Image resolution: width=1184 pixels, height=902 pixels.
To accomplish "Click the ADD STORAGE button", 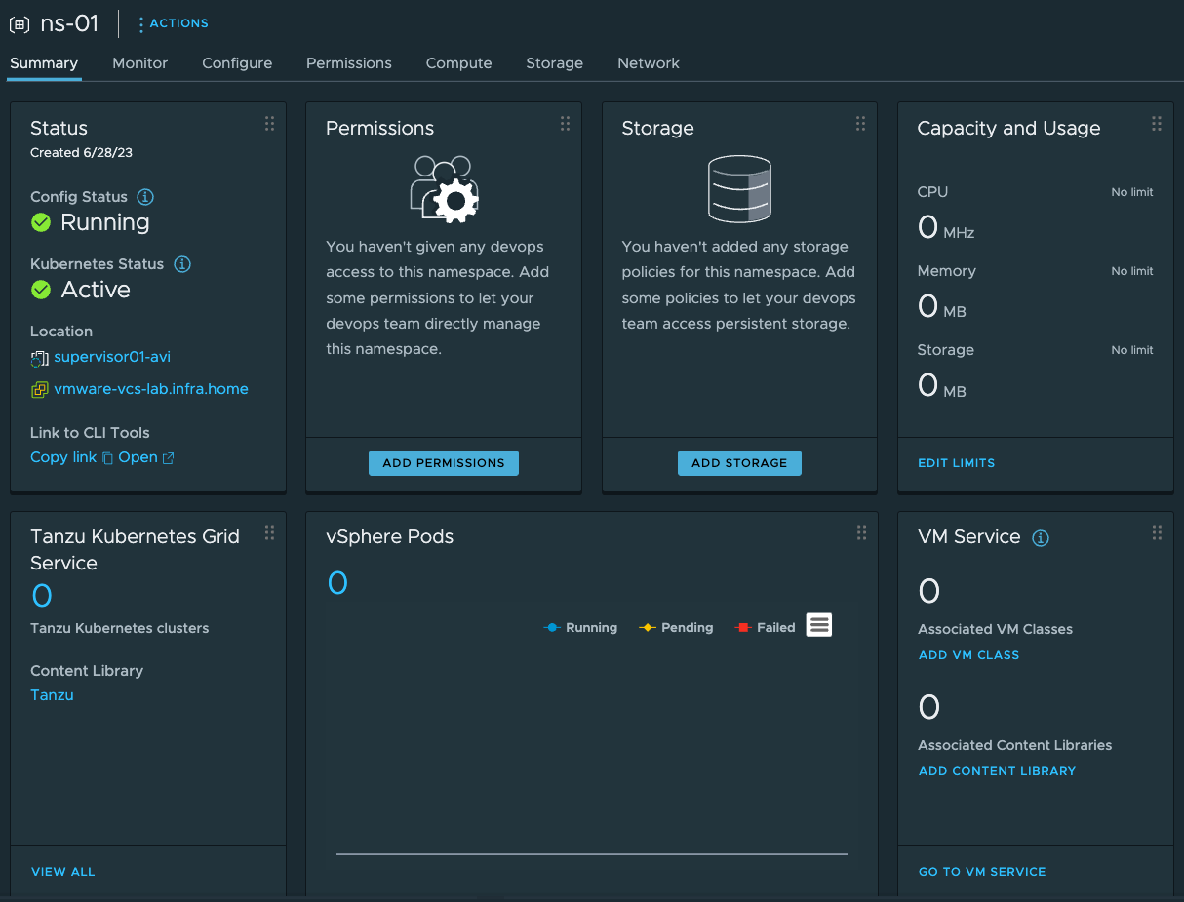I will pyautogui.click(x=738, y=463).
